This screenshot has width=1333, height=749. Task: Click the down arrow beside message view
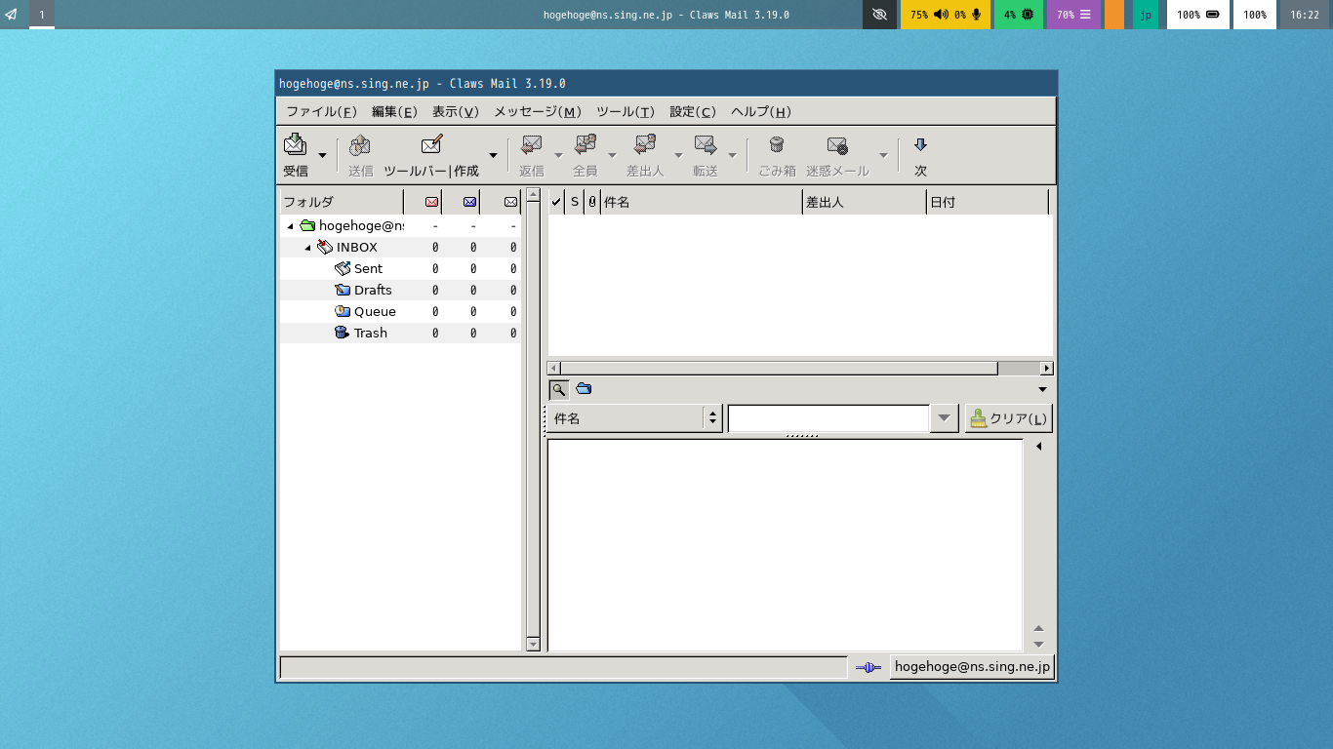tap(1039, 644)
